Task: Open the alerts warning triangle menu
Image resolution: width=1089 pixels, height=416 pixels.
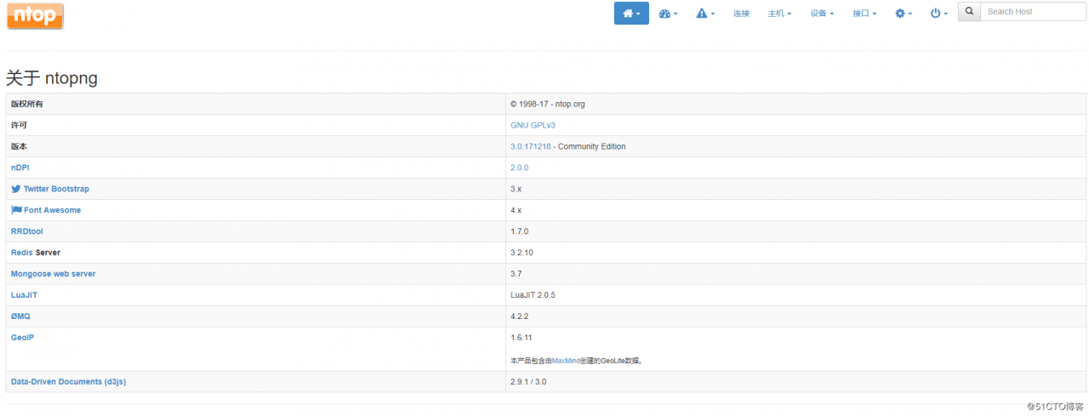Action: [x=705, y=14]
